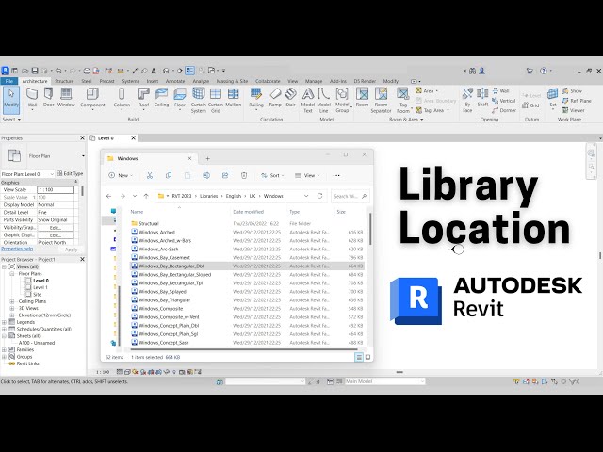Select the Ceiling tool
This screenshot has height=452, width=603.
coord(161,98)
